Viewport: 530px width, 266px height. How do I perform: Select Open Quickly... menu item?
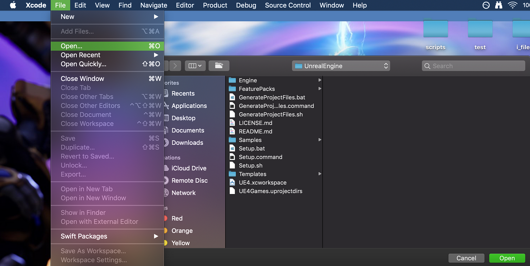[107, 64]
